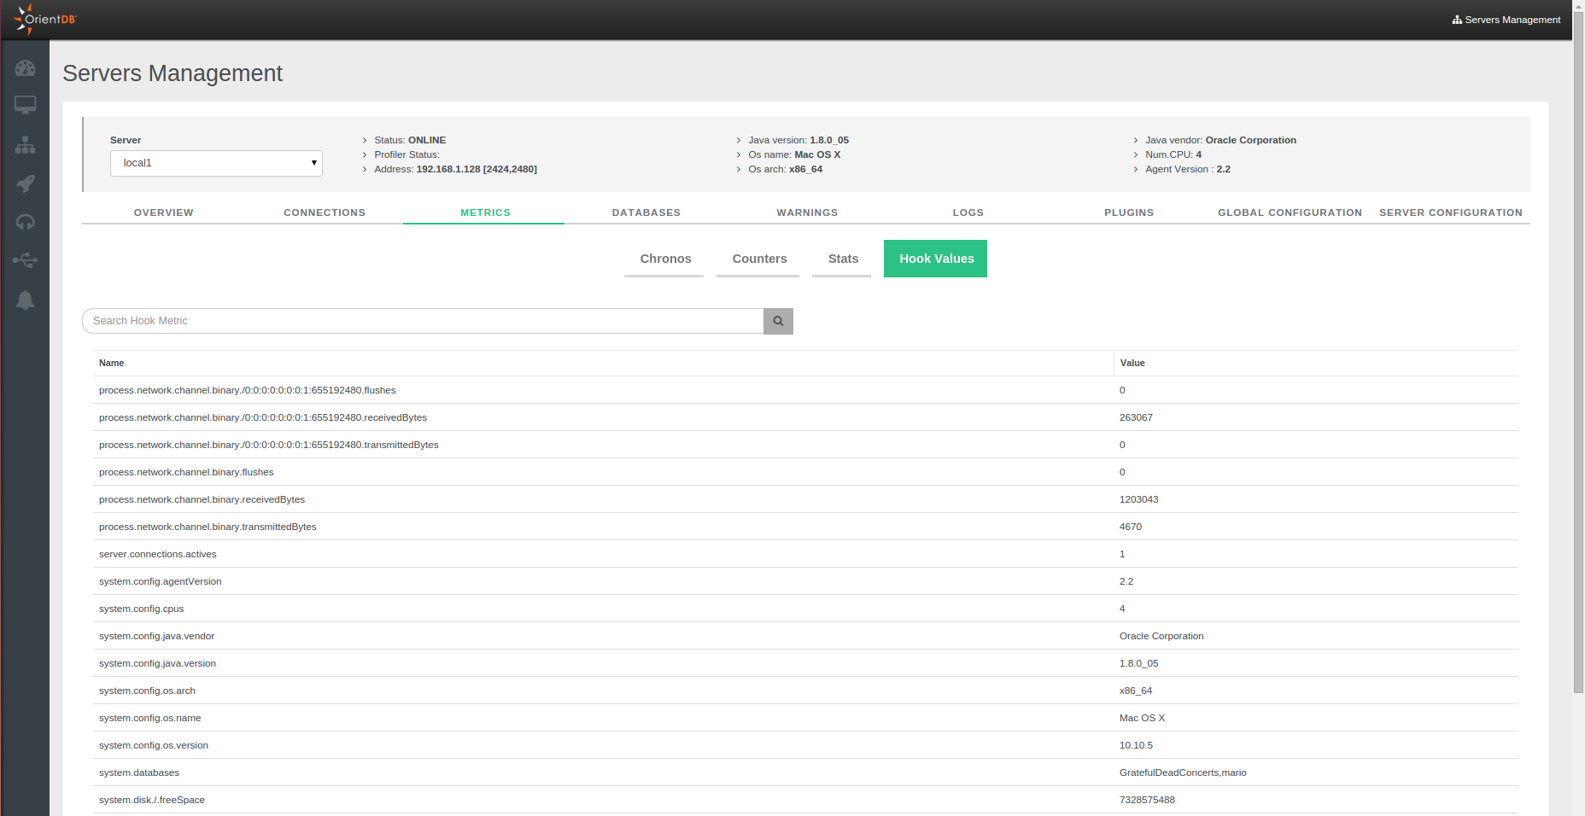Switch to the Connections tab
The image size is (1585, 816).
pyautogui.click(x=325, y=213)
